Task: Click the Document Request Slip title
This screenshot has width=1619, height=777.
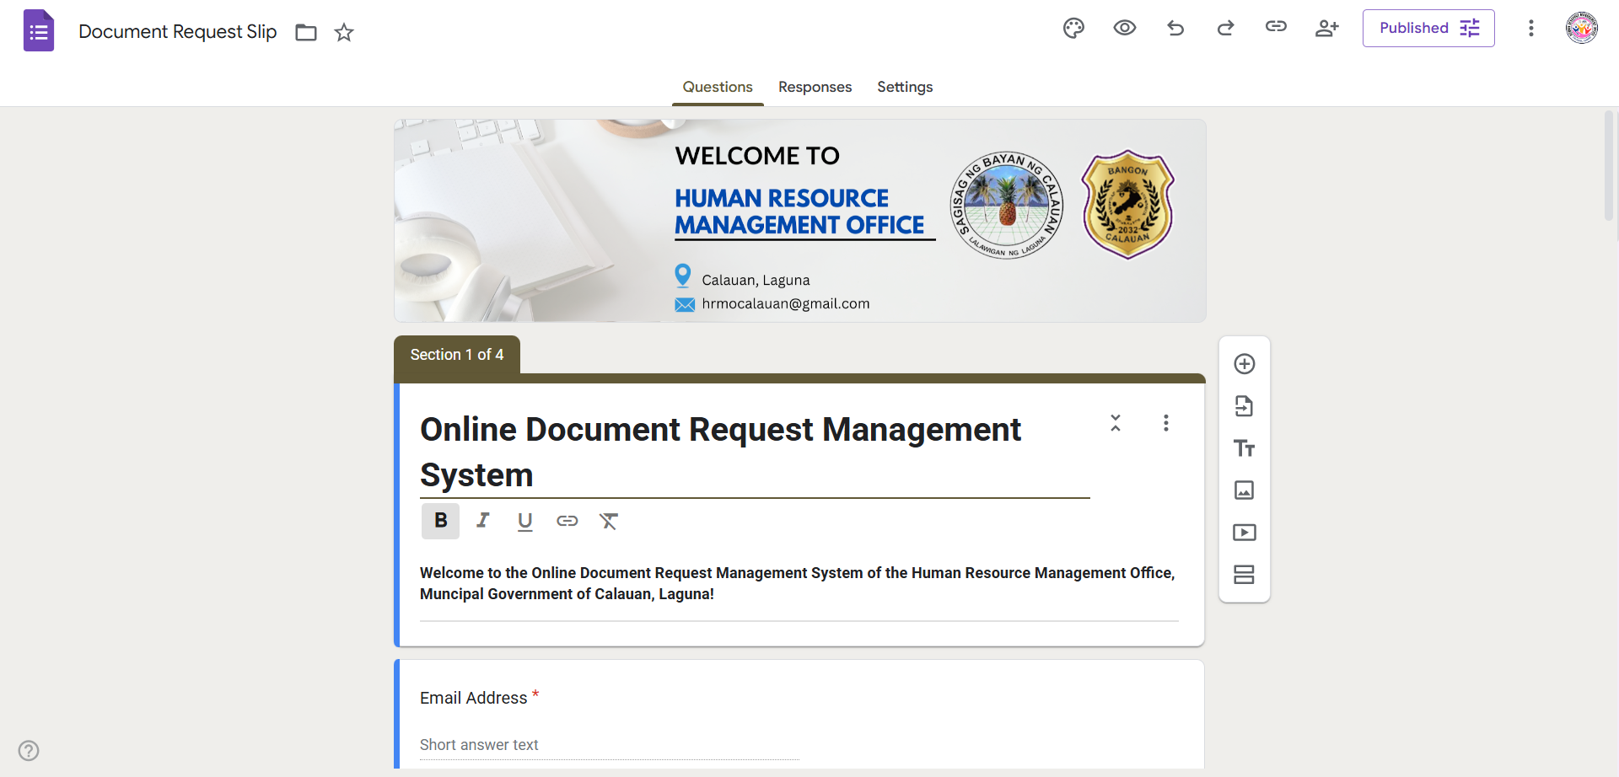Action: click(x=178, y=32)
